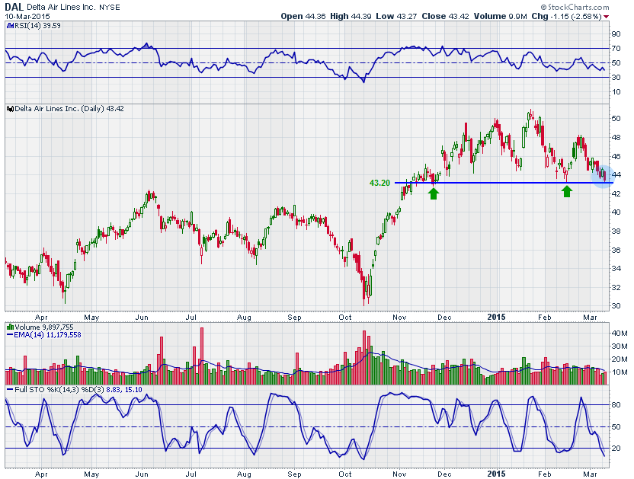The width and height of the screenshot is (634, 479).
Task: Click the 2015 label on the bottom time axis
Action: tap(496, 474)
